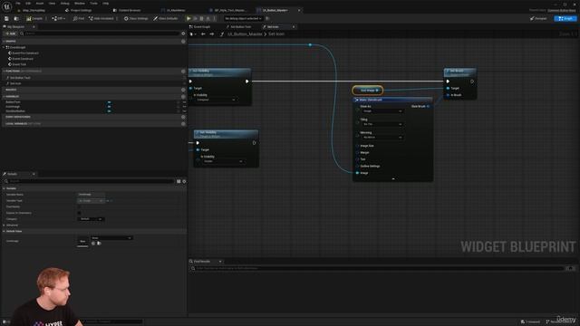This screenshot has width=580, height=326.
Task: Add a new function with plus icon
Action: point(183,71)
